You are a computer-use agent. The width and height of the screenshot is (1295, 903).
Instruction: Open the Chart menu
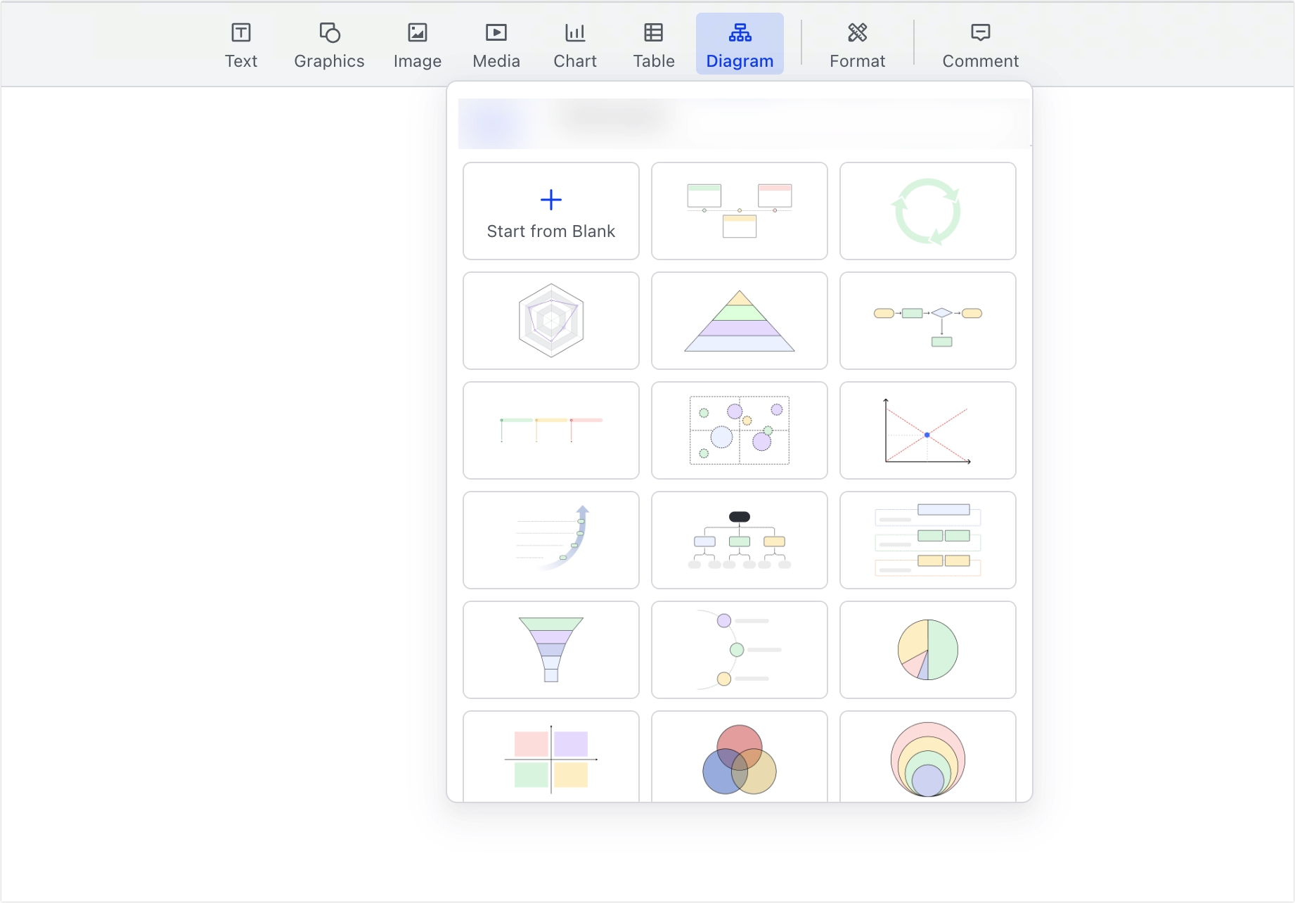575,45
